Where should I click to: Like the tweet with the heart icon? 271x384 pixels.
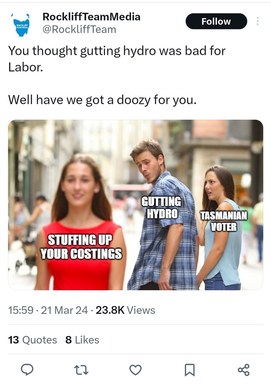[x=135, y=370]
